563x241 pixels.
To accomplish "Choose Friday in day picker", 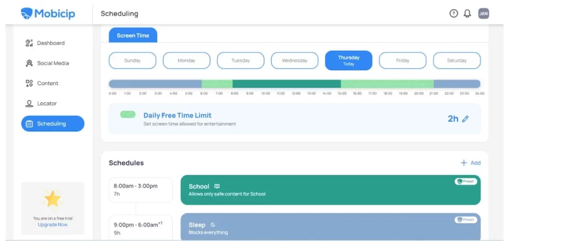I will click(402, 61).
